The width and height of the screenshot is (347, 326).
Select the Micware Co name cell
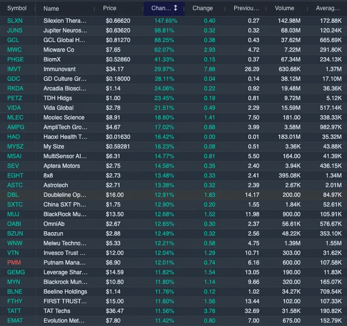point(59,50)
